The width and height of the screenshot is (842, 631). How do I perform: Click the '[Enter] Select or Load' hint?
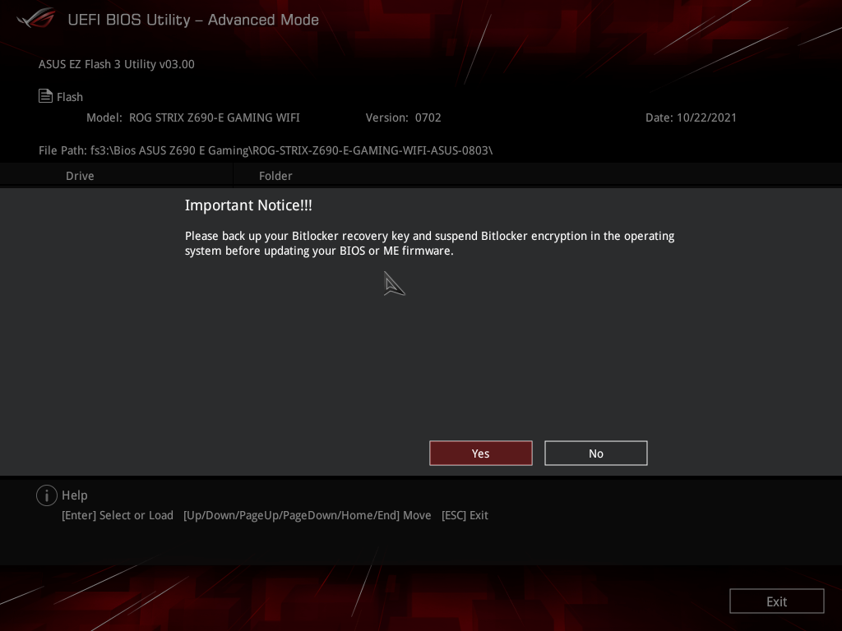click(x=118, y=516)
